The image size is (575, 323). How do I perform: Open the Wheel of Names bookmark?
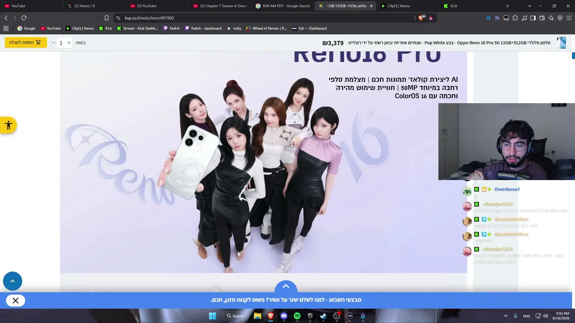pos(266,28)
